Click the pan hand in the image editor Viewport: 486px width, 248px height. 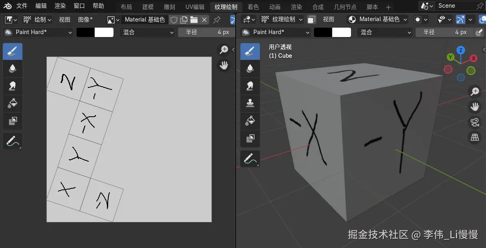[223, 65]
